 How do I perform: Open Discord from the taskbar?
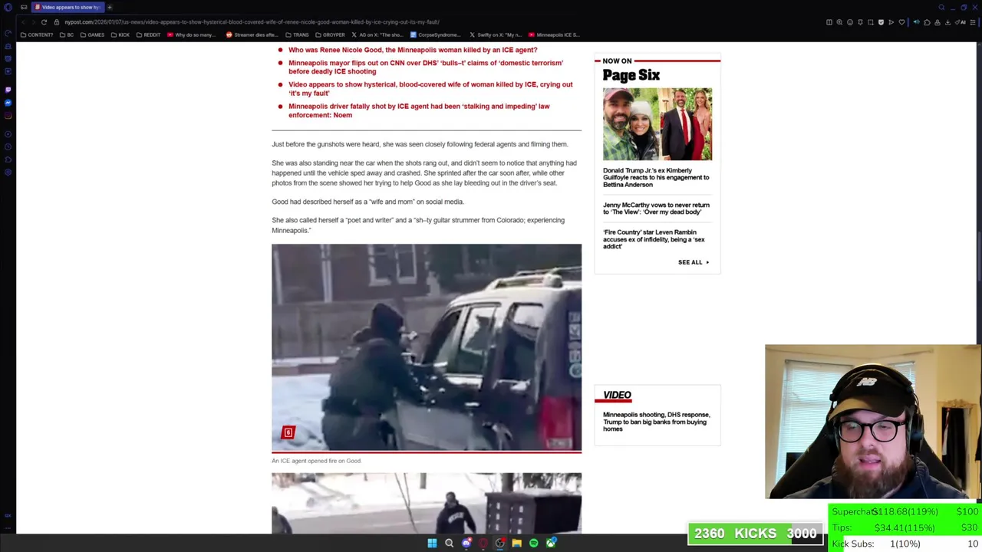point(466,544)
